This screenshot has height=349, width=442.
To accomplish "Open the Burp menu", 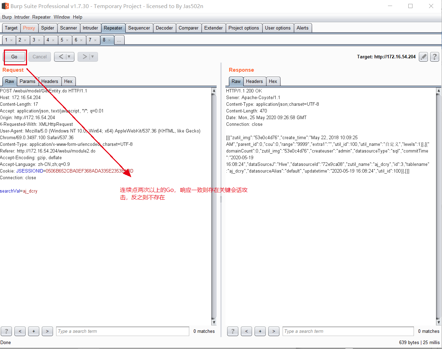I will pyautogui.click(x=7, y=17).
